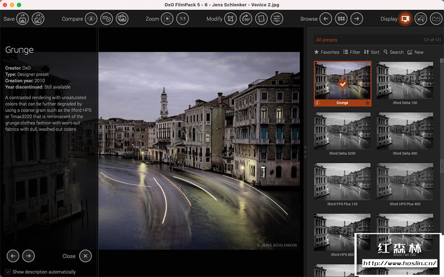The image size is (444, 277).
Task: Open the adjustment sliders panel
Action: click(x=277, y=19)
